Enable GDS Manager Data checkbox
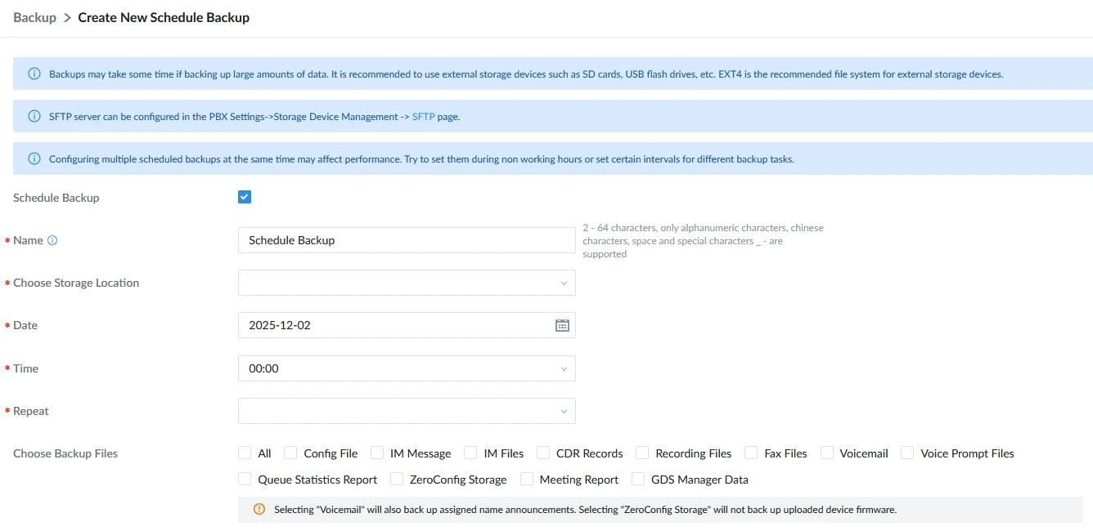Image resolution: width=1093 pixels, height=531 pixels. (637, 479)
